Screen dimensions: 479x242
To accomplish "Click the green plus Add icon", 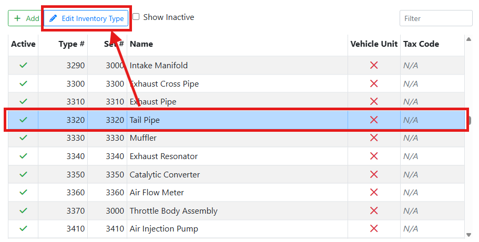I will click(17, 18).
